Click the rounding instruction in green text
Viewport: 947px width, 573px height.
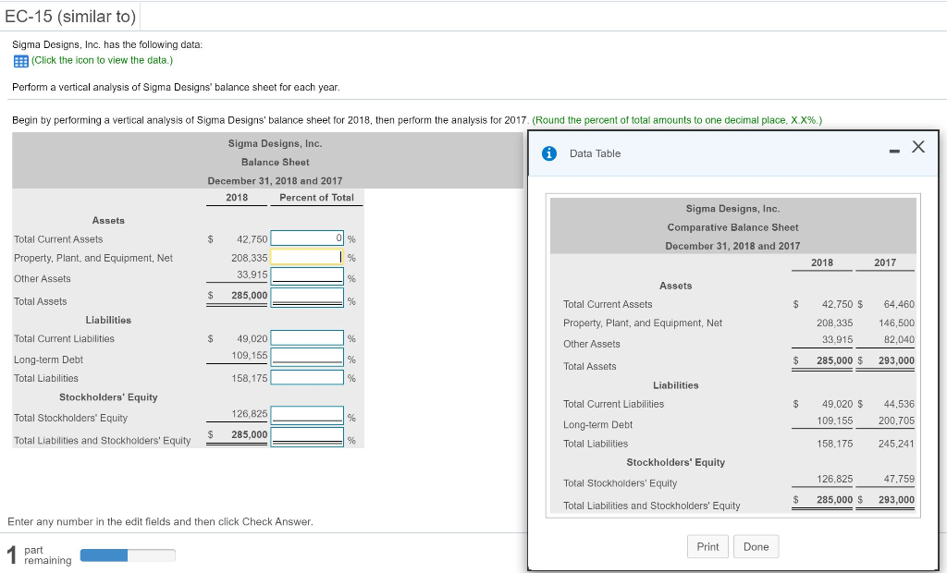click(x=677, y=120)
